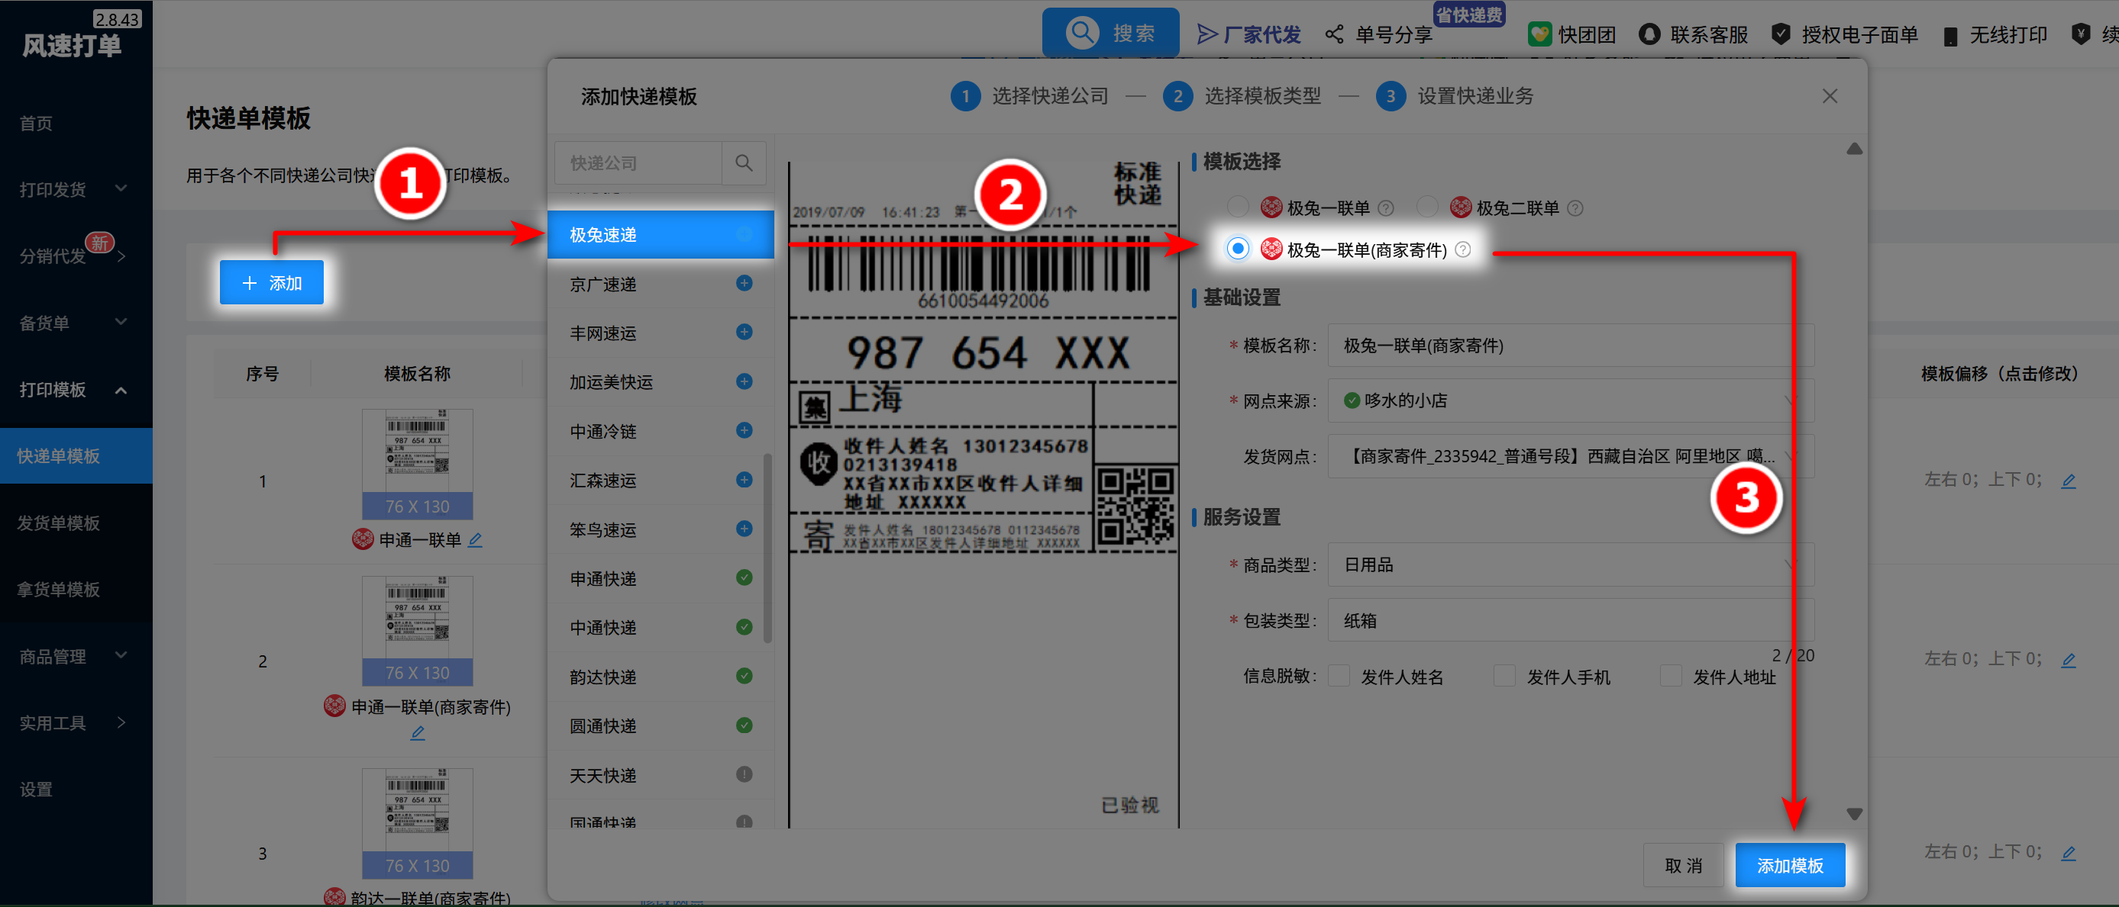Screen dimensions: 2119x907
Task: Open 发货单模板 in the sidebar
Action: click(x=60, y=523)
